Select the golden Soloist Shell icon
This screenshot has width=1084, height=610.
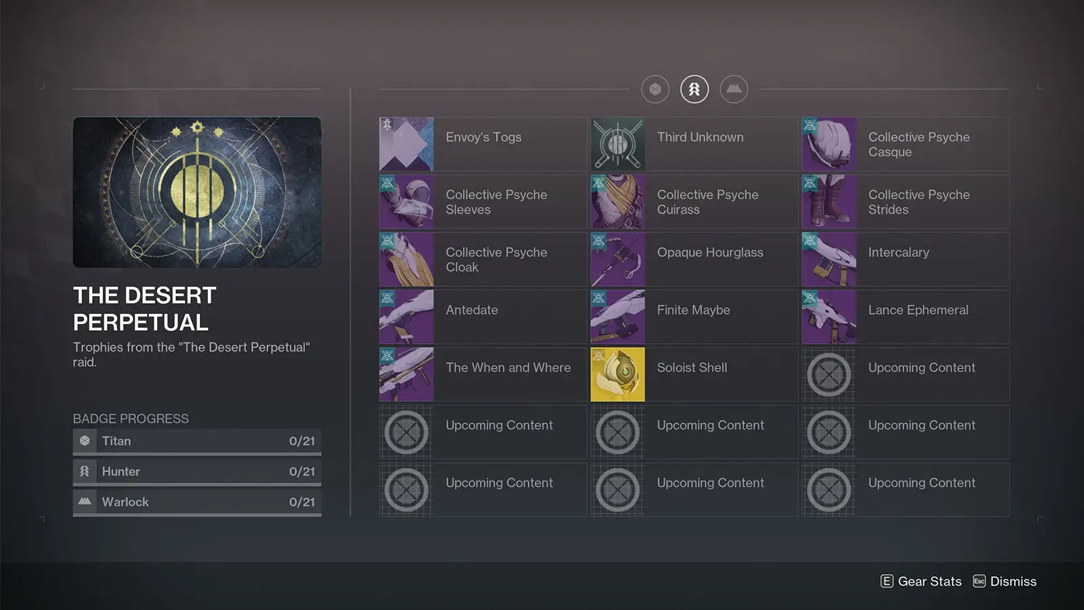[x=618, y=374]
